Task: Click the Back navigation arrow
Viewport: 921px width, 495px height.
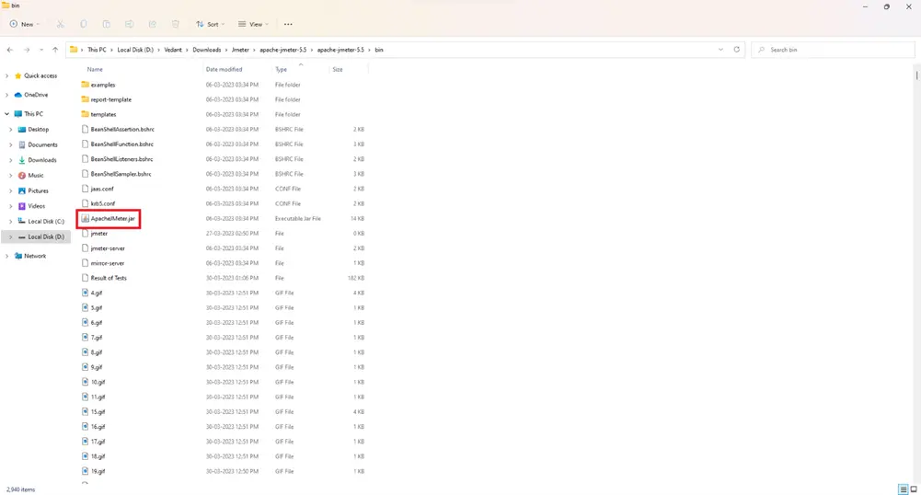Action: pyautogui.click(x=9, y=50)
